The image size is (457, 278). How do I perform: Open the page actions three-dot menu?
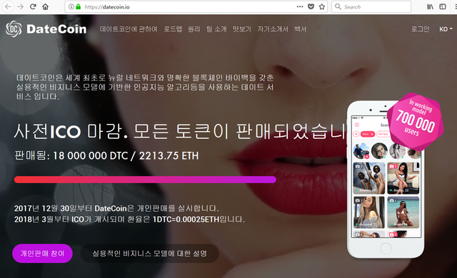click(x=300, y=6)
